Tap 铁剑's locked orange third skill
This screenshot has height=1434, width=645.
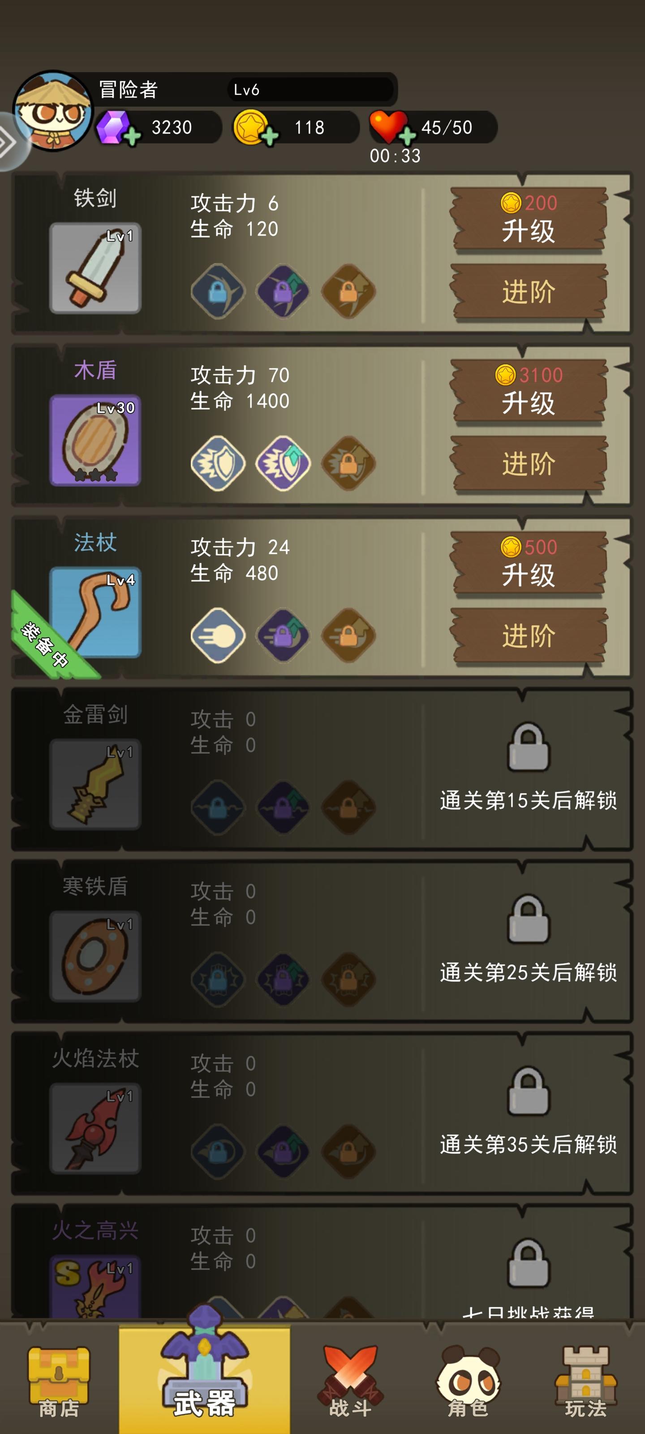(x=349, y=291)
